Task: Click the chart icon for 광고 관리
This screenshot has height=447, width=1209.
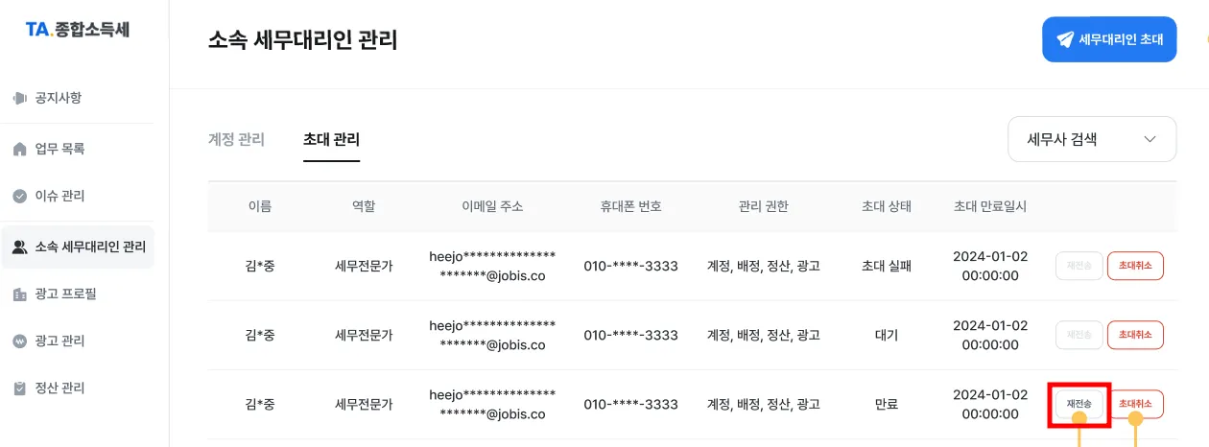Action: (x=19, y=341)
